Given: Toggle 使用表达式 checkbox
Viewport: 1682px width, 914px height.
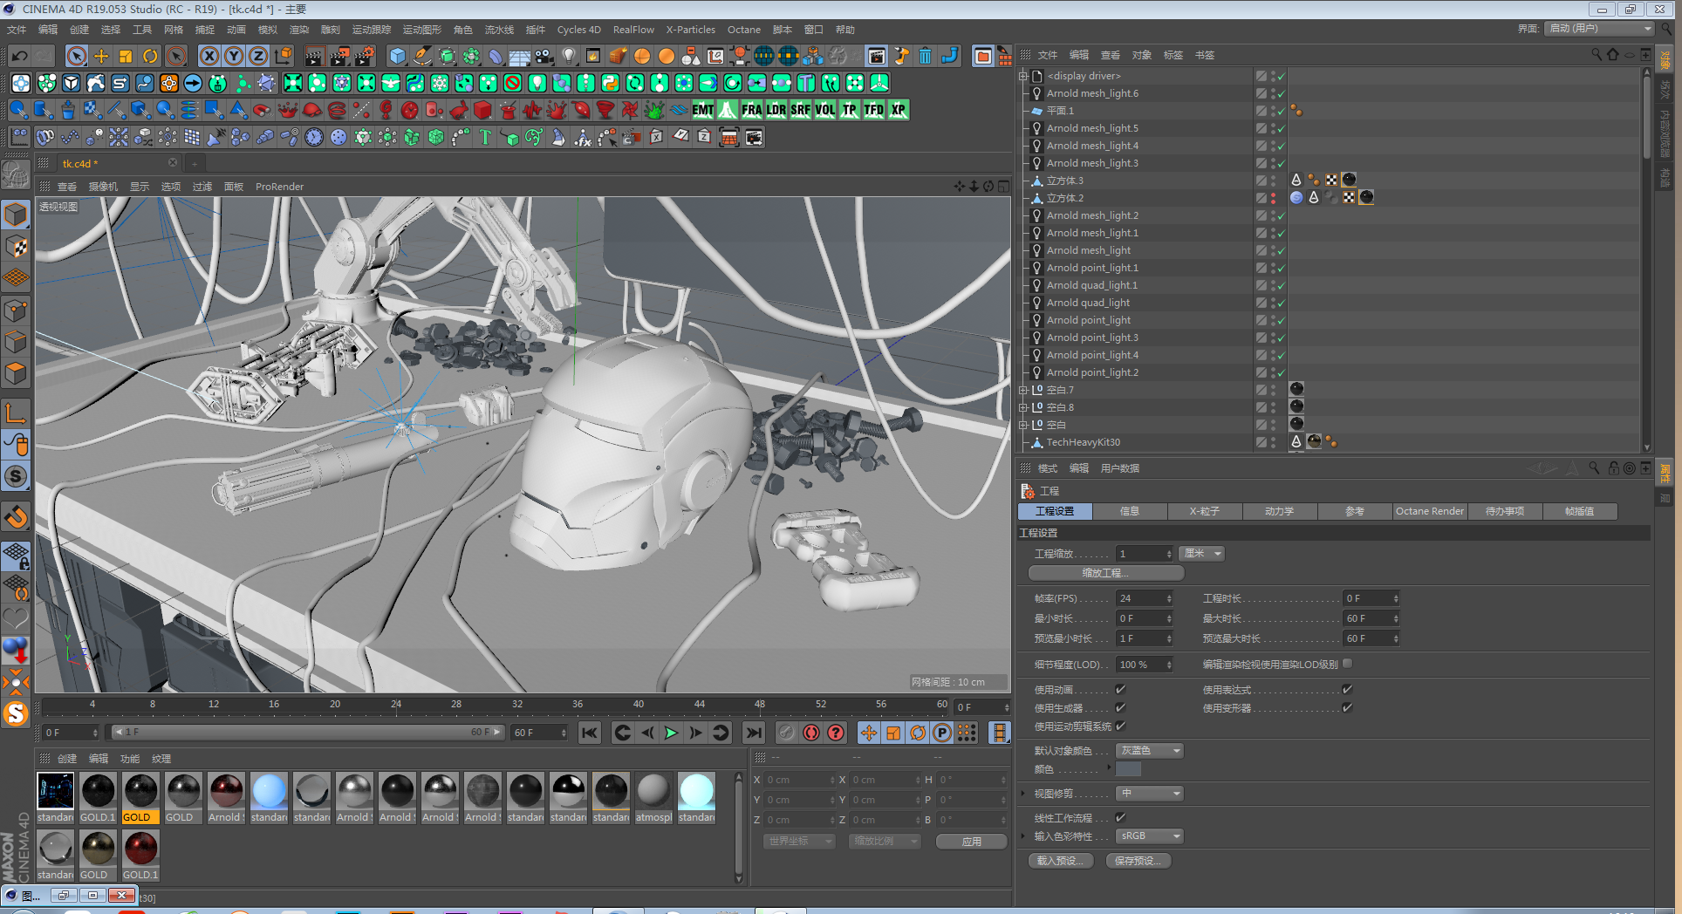Looking at the screenshot, I should [x=1347, y=689].
